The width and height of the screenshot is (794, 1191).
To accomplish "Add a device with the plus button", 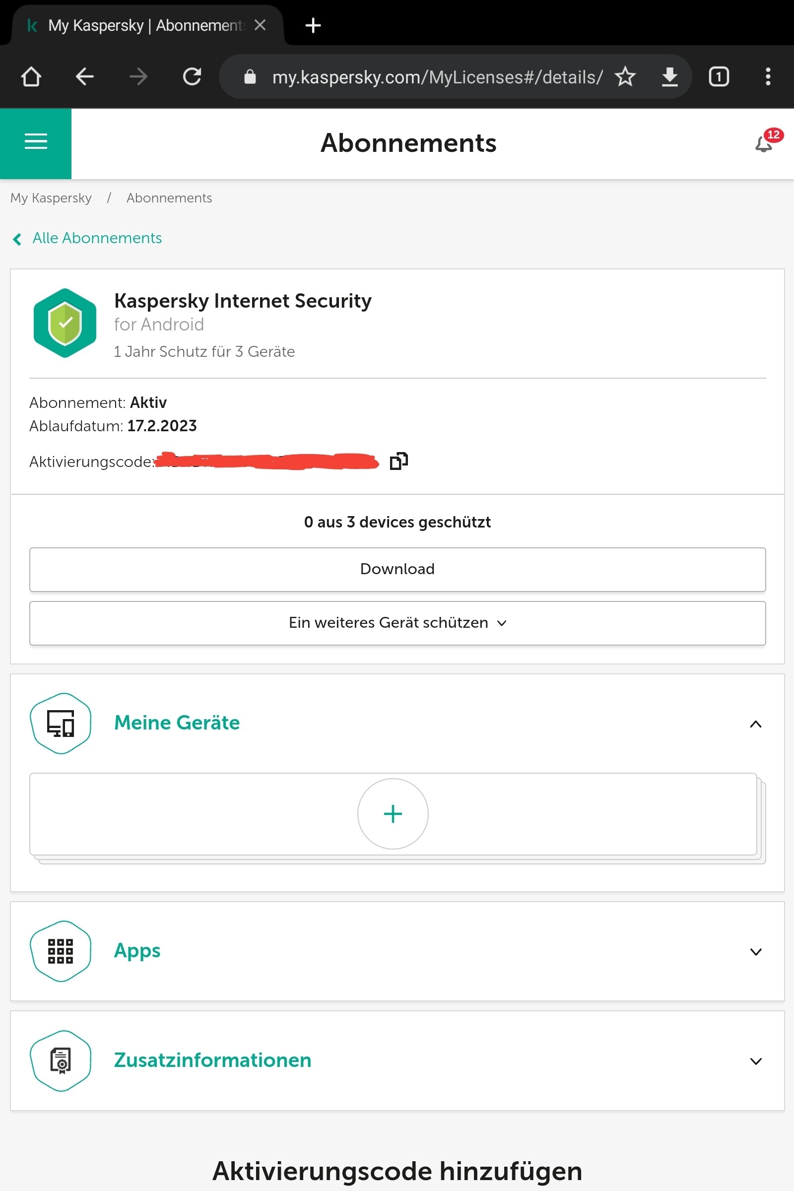I will coord(393,814).
